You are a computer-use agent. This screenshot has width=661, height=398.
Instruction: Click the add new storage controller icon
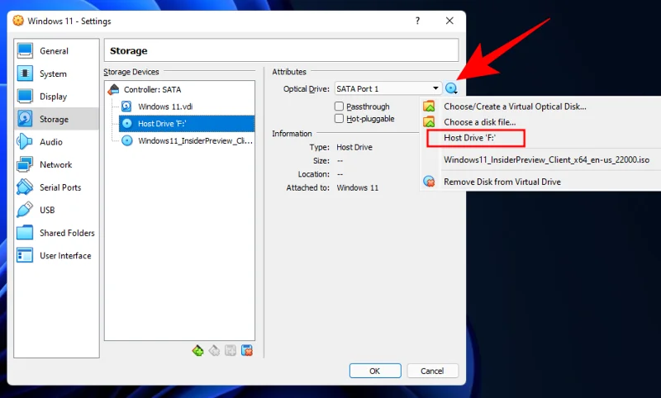[197, 350]
